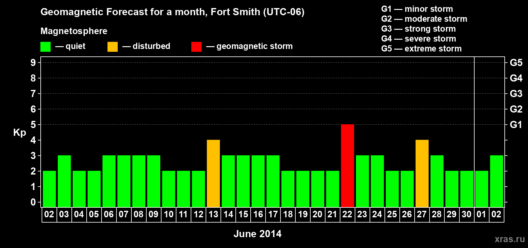Click the Kp value '9' on left axis
The image size is (528, 248).
(x=33, y=63)
